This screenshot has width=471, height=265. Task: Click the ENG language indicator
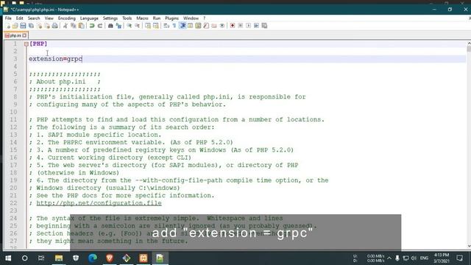coord(424,258)
